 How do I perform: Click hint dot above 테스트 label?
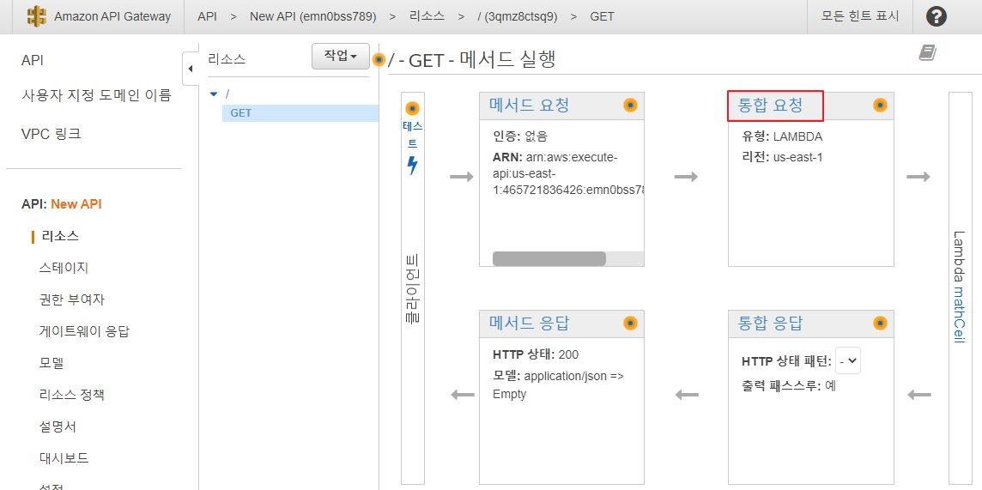point(412,107)
